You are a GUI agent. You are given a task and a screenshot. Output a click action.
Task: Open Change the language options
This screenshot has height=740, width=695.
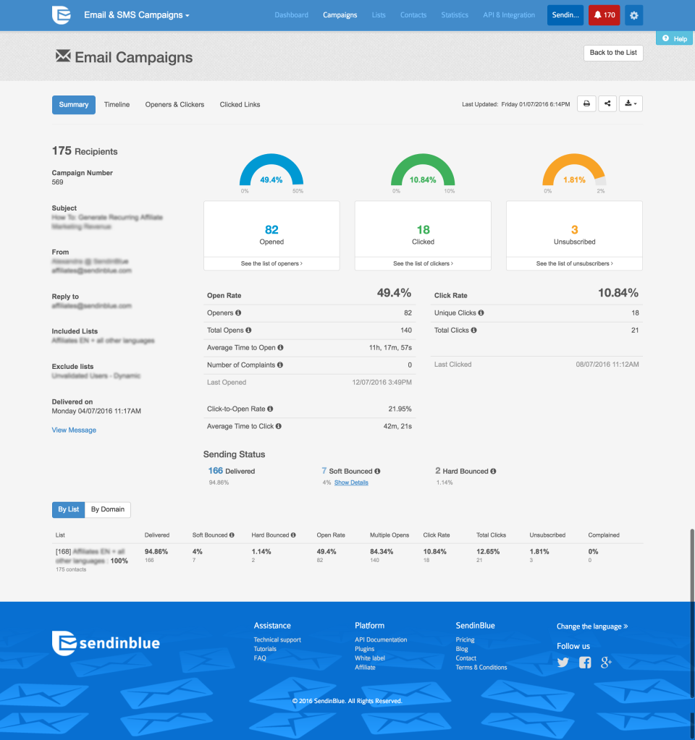click(593, 626)
